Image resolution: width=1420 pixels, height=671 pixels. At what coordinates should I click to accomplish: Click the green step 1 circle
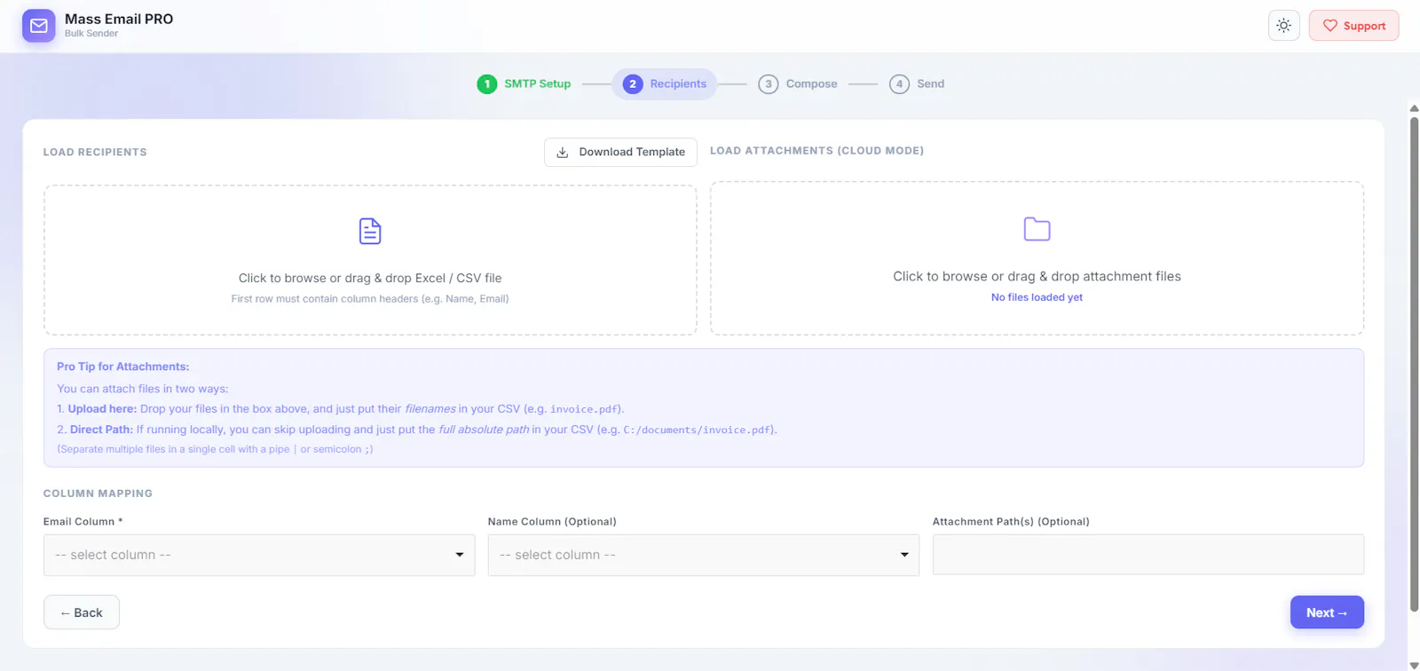486,83
